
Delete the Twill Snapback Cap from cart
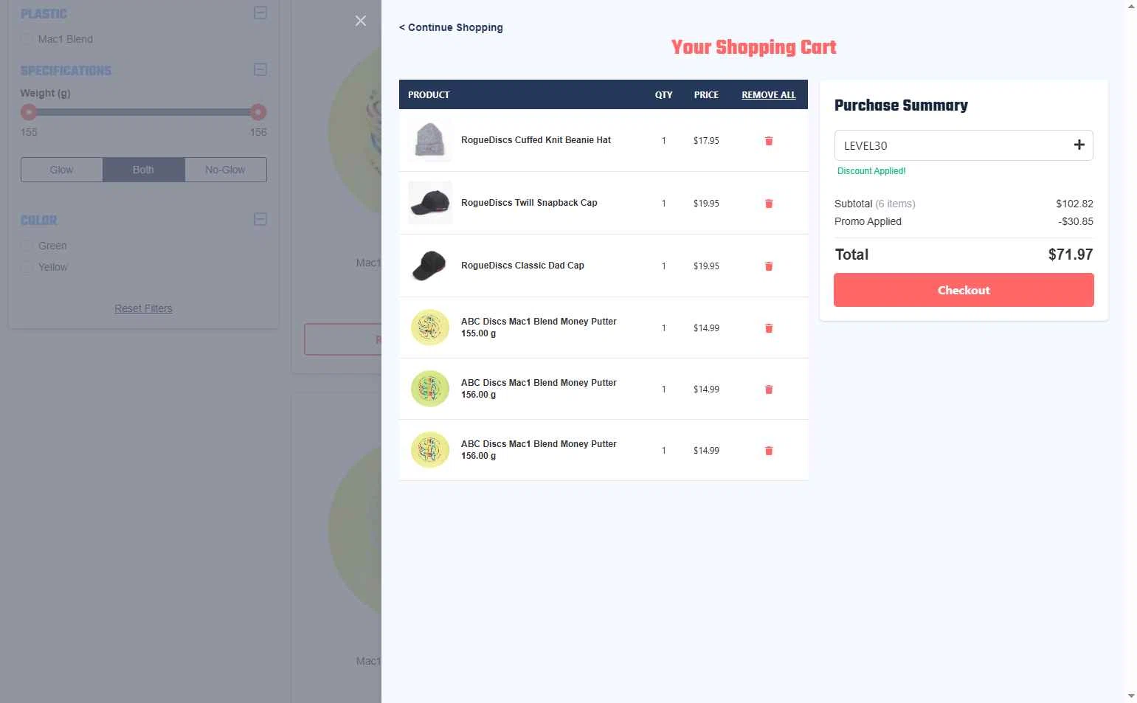769,204
